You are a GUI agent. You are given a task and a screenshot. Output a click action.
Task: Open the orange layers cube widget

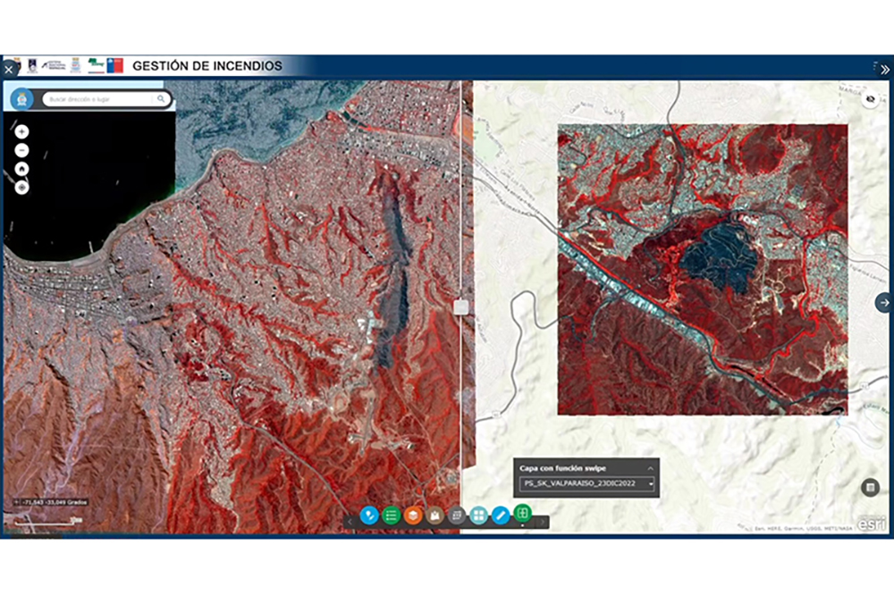[x=413, y=515]
